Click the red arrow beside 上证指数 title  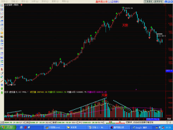[22, 5]
